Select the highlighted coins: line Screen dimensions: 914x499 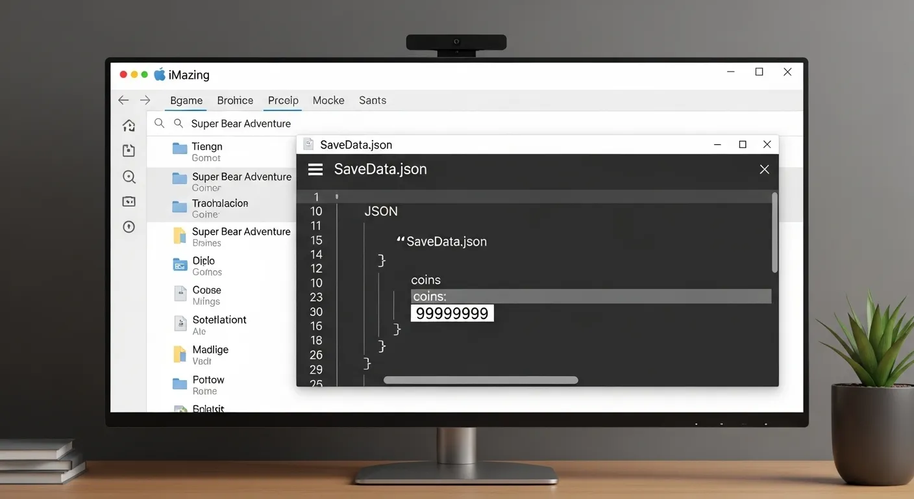(x=591, y=297)
